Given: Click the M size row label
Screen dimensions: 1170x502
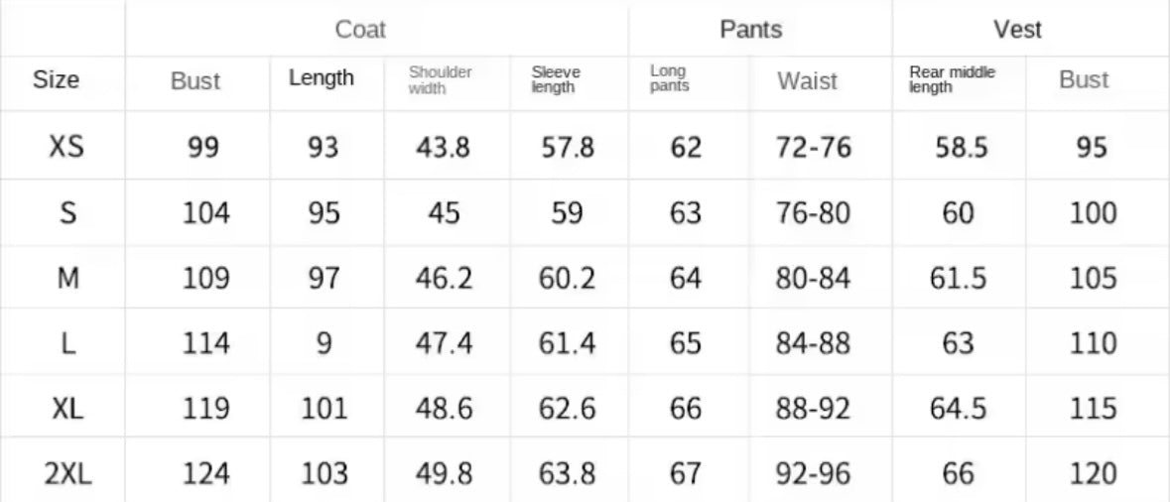Looking at the screenshot, I should point(67,279).
